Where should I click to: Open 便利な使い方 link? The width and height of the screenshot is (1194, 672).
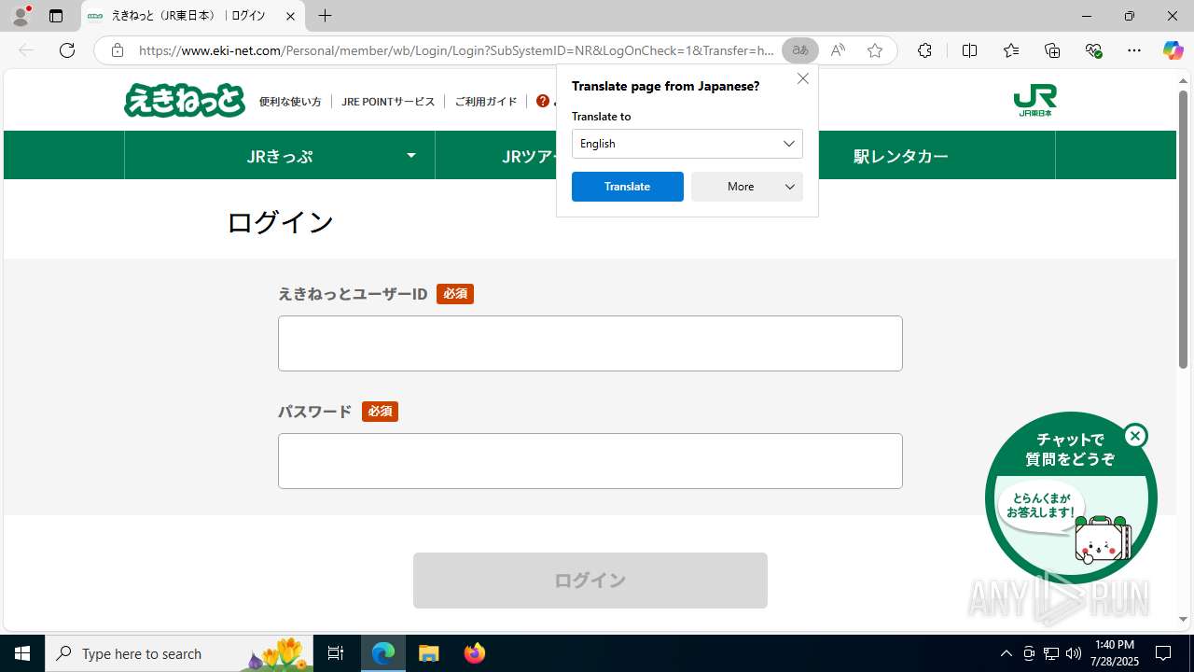pos(290,101)
